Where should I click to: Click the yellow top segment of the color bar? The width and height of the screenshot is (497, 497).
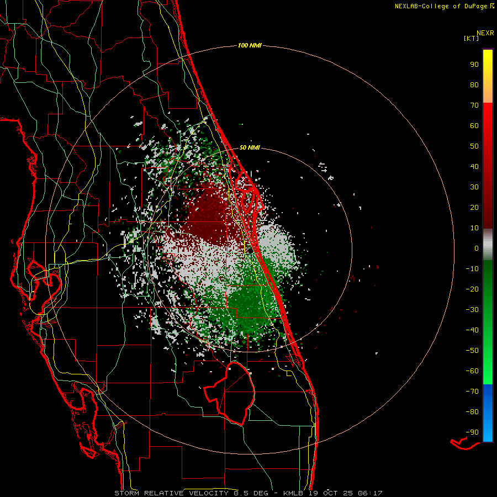[x=488, y=76]
